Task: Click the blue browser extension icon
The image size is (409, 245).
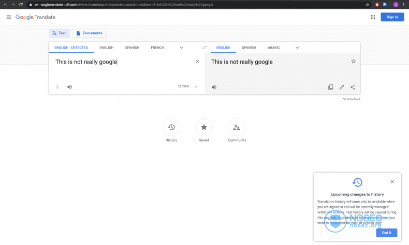Action: click(385, 5)
